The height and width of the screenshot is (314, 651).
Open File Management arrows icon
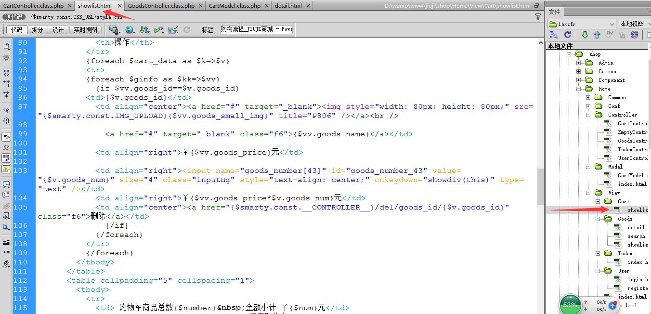click(x=144, y=29)
